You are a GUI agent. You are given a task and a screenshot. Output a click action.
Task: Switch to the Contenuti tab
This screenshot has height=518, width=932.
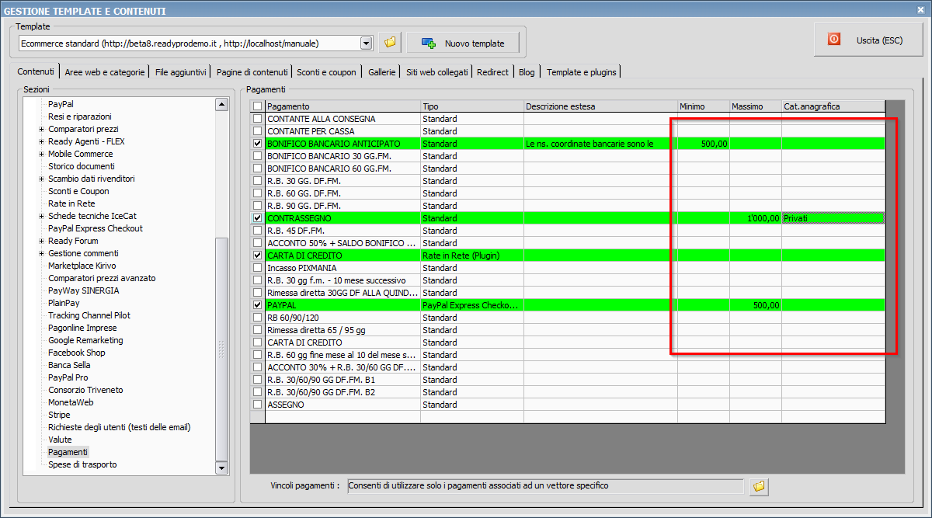coord(36,71)
